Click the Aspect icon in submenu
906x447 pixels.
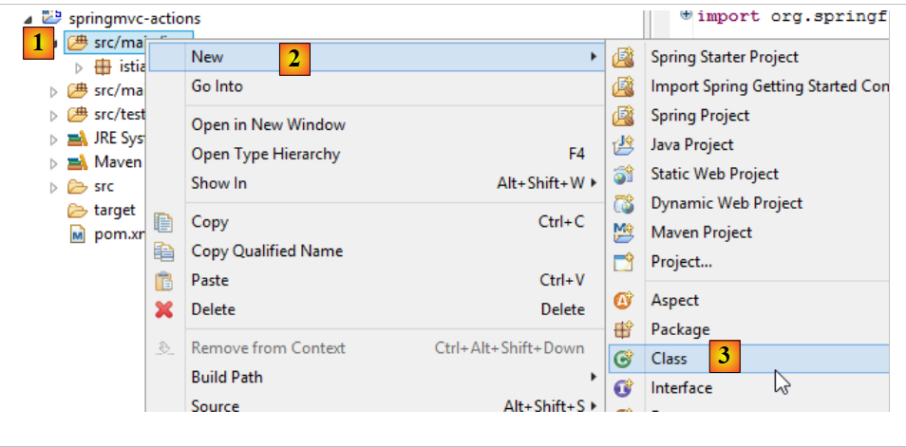[623, 301]
